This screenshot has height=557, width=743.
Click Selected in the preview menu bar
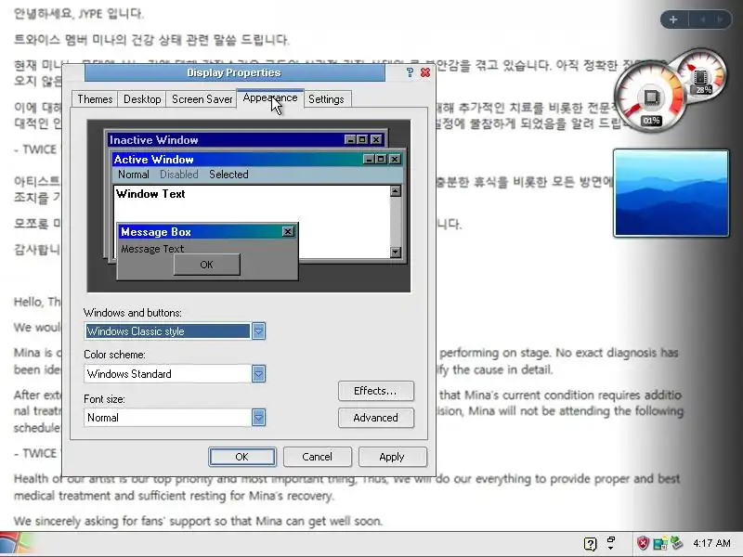228,175
